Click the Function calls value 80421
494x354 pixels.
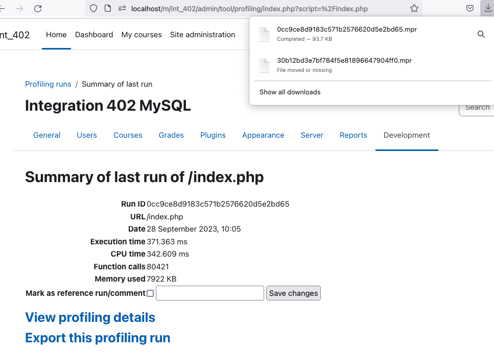158,267
